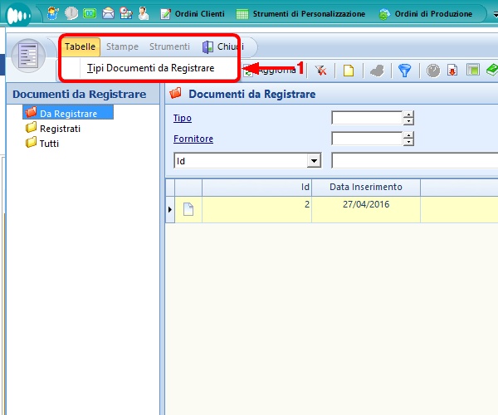Open the Tabelle menu

click(81, 47)
